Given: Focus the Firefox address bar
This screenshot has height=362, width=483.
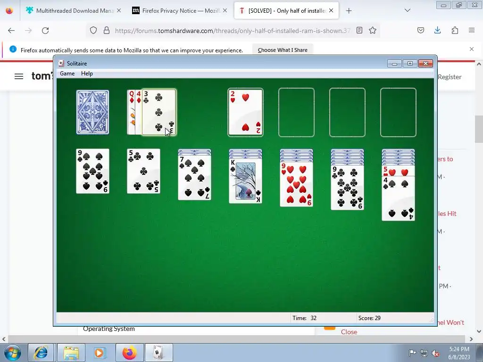Looking at the screenshot, I should pyautogui.click(x=233, y=31).
